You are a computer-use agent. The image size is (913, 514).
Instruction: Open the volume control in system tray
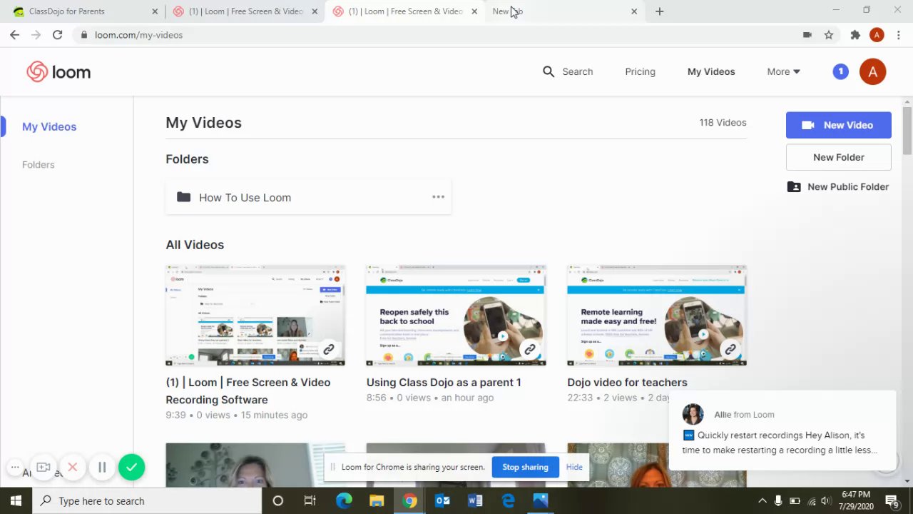[827, 500]
